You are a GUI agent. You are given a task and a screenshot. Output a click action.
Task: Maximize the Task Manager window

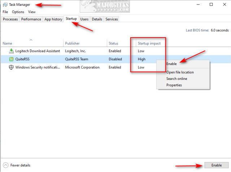pos(211,4)
